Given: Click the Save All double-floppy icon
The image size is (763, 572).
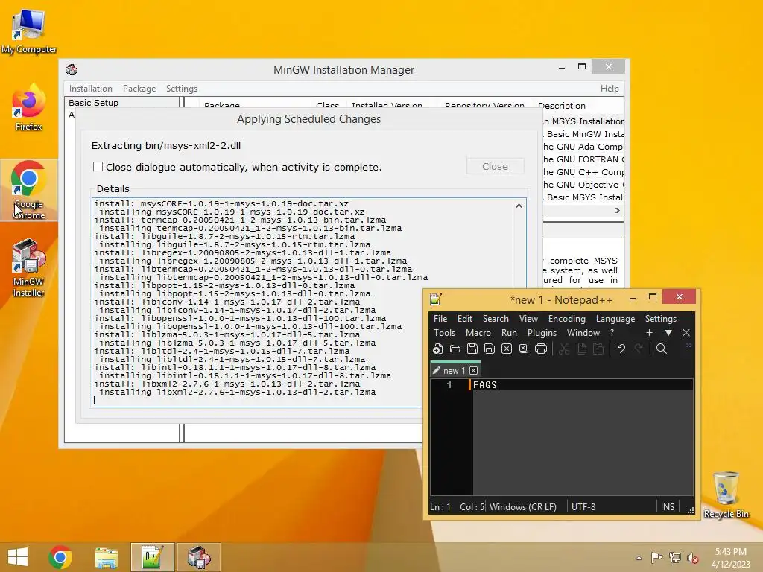Looking at the screenshot, I should (x=489, y=349).
